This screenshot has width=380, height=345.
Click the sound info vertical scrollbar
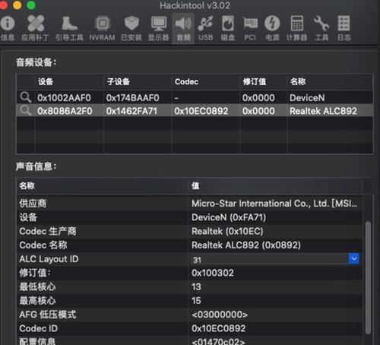tap(368, 277)
